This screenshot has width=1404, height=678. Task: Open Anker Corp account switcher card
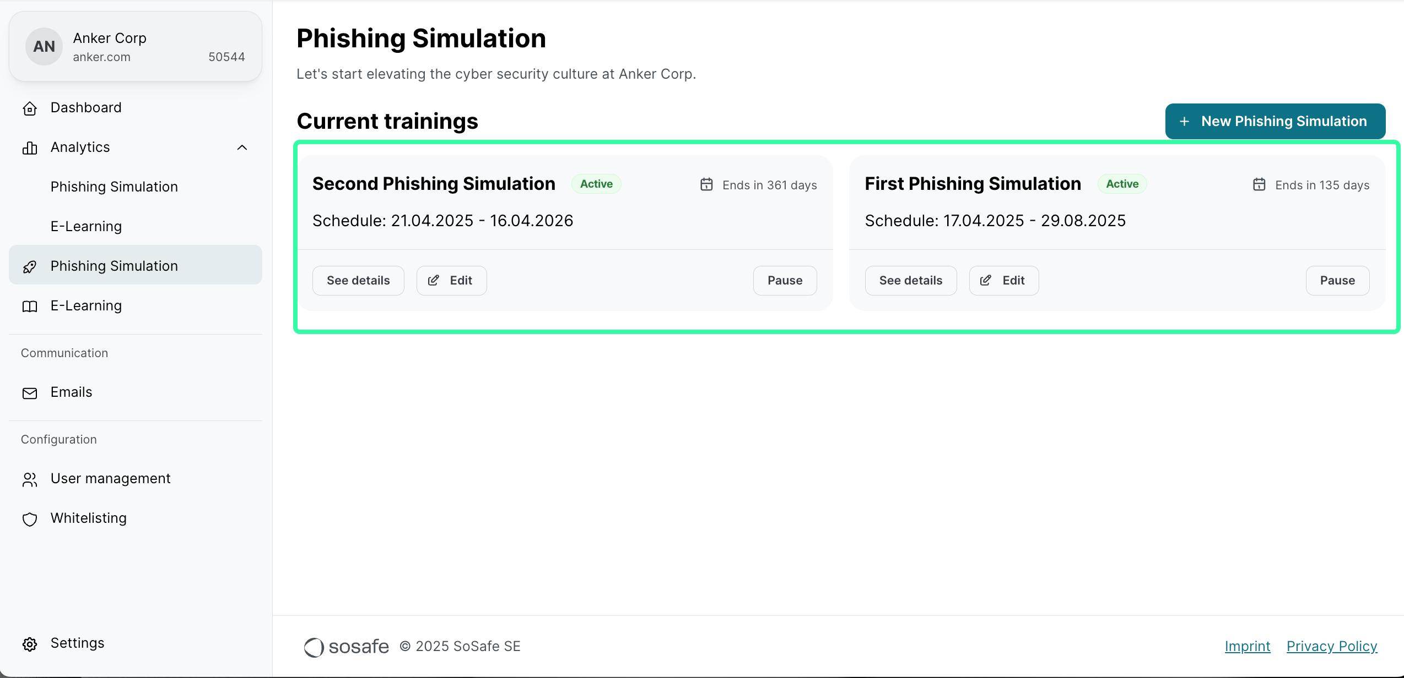(136, 47)
